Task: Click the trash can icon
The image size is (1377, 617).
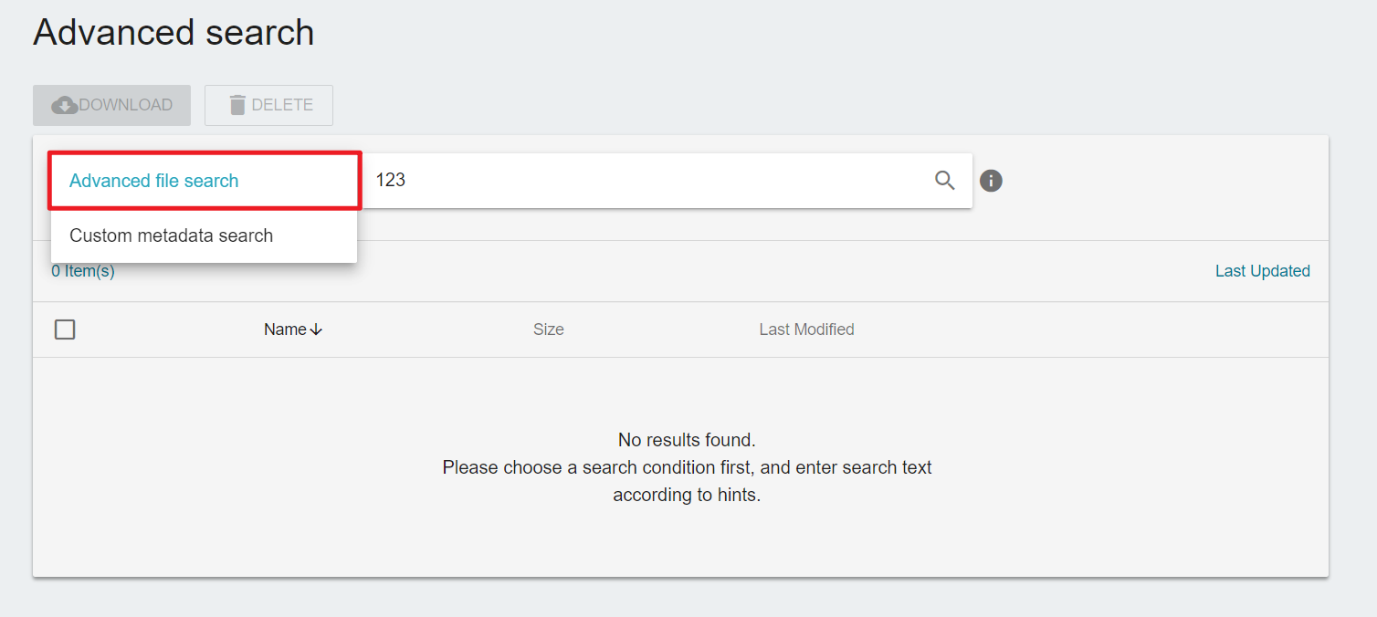Action: coord(237,105)
